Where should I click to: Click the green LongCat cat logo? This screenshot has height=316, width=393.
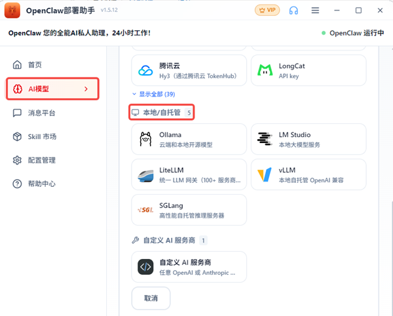tap(265, 70)
